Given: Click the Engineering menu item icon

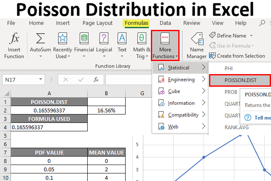Looking at the screenshot, I should (161, 80).
